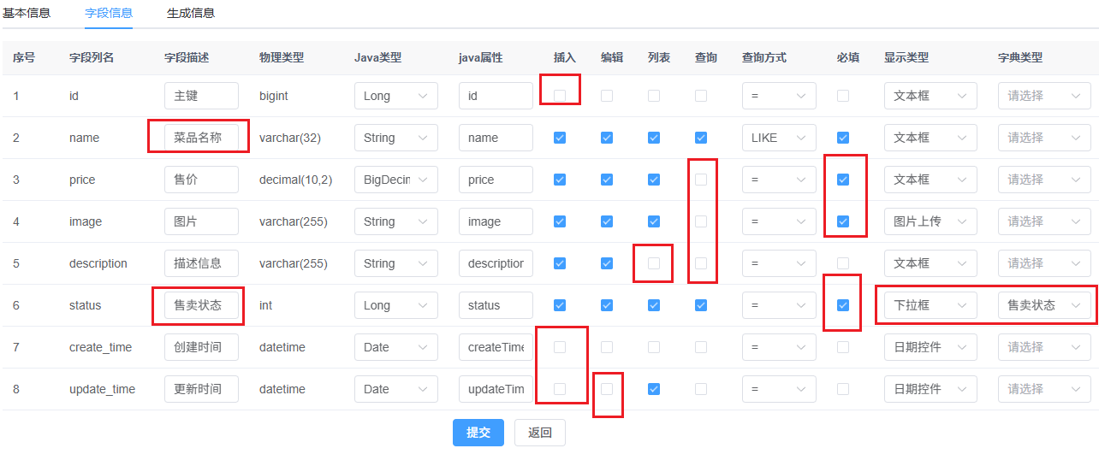Enable 查询 checkbox for image row
1099x460 pixels.
pyautogui.click(x=701, y=221)
